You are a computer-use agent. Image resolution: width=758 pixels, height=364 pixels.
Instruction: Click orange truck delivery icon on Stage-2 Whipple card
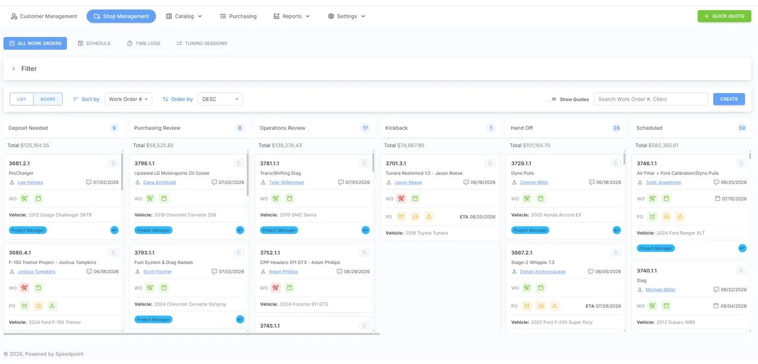[540, 306]
